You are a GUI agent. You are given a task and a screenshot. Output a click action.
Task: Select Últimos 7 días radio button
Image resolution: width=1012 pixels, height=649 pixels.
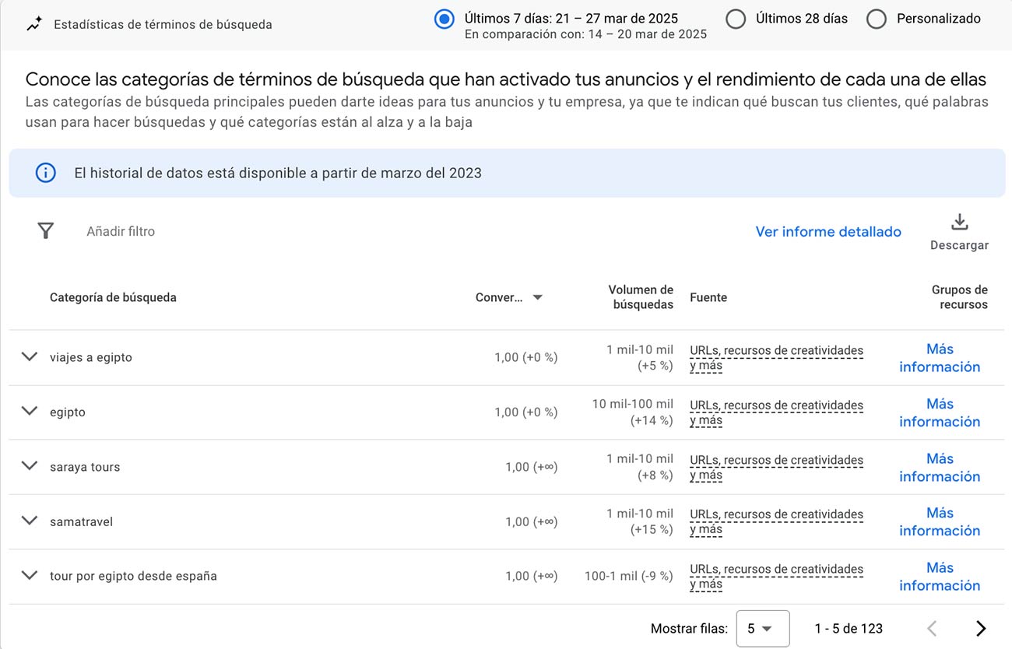point(445,19)
